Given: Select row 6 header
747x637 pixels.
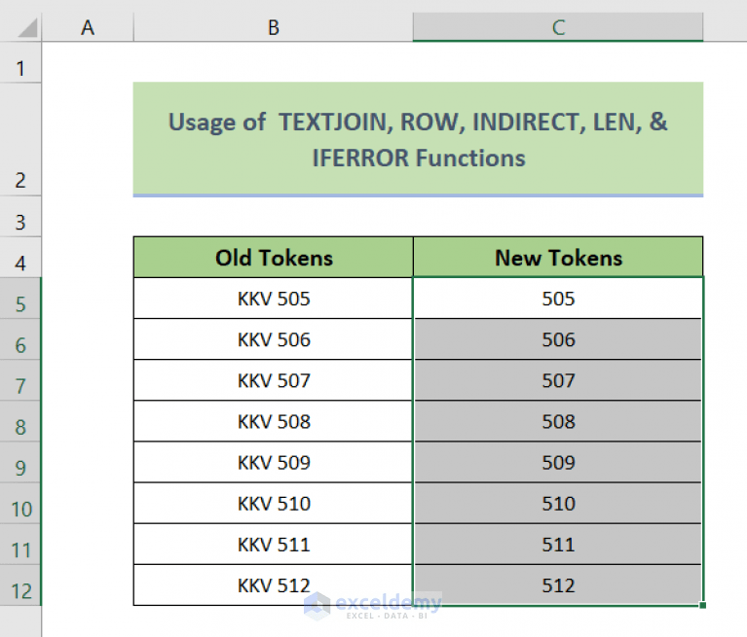Looking at the screenshot, I should click(x=20, y=339).
